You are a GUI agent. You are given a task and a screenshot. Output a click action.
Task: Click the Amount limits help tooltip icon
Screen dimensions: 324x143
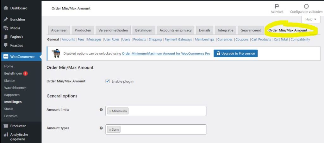pos(101,110)
